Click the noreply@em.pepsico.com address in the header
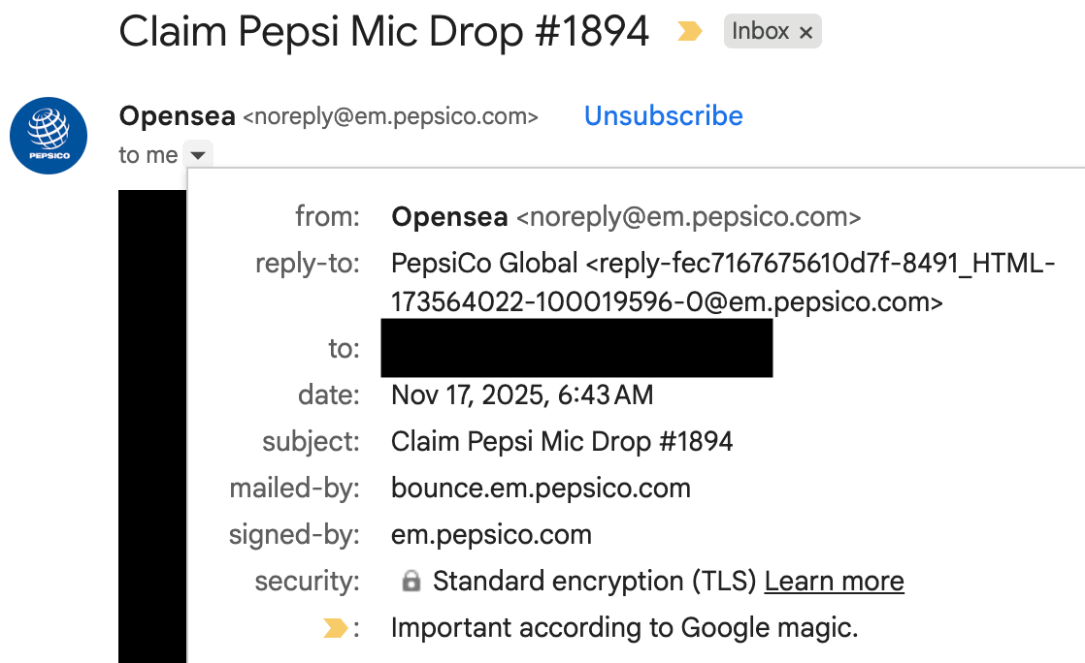1085x663 pixels. 390,117
